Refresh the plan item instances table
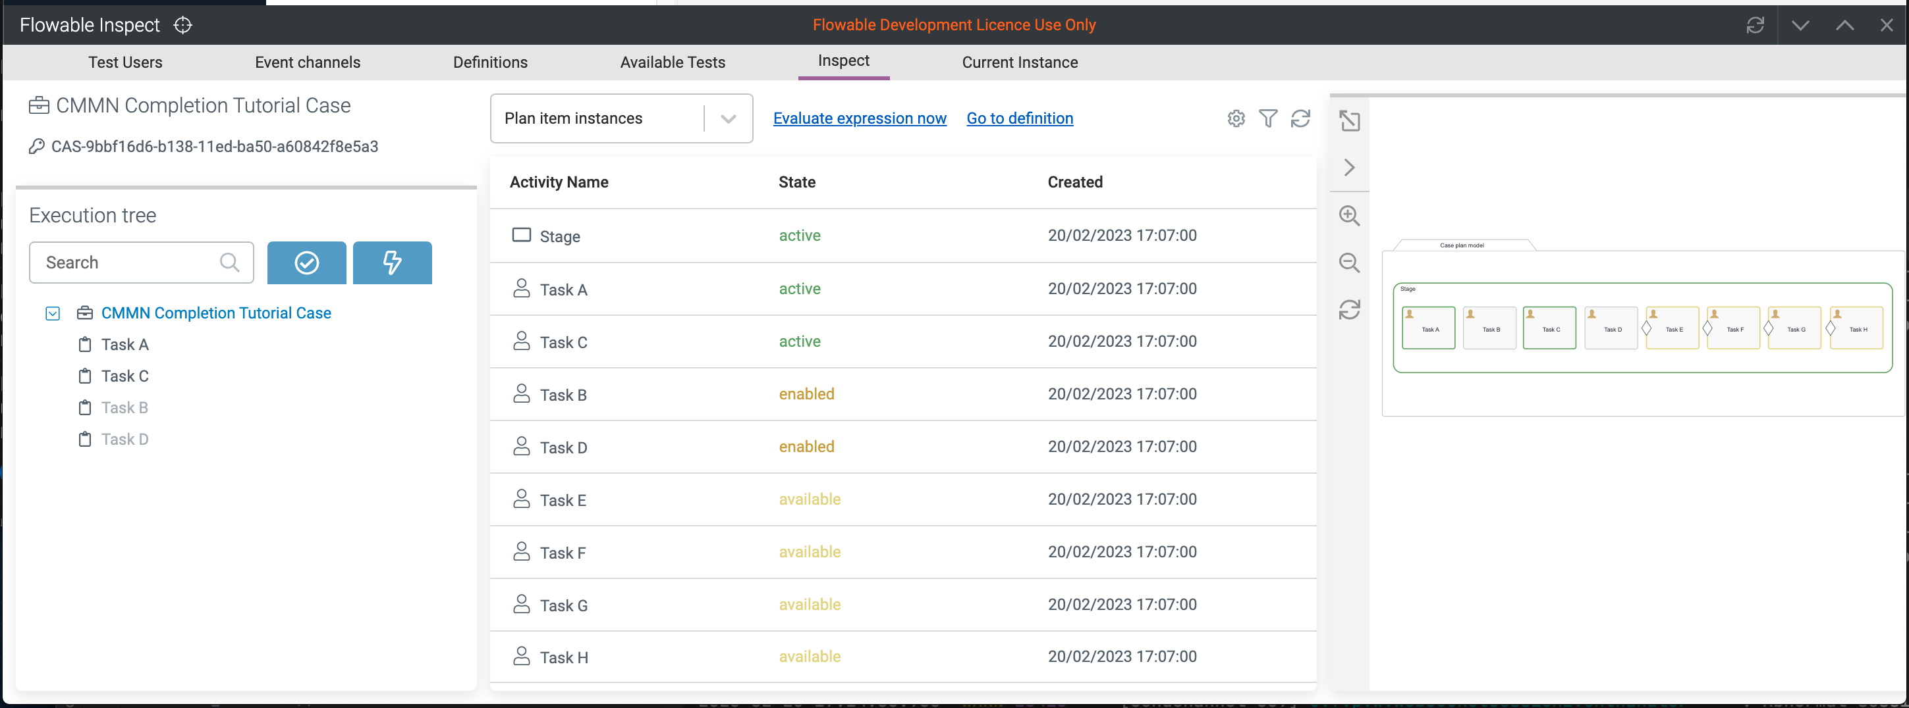The image size is (1909, 708). coord(1300,118)
